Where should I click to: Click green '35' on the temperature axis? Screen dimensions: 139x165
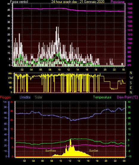coord(129,107)
